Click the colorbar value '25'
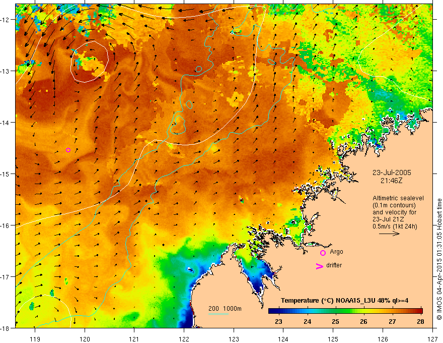 tap(335, 321)
